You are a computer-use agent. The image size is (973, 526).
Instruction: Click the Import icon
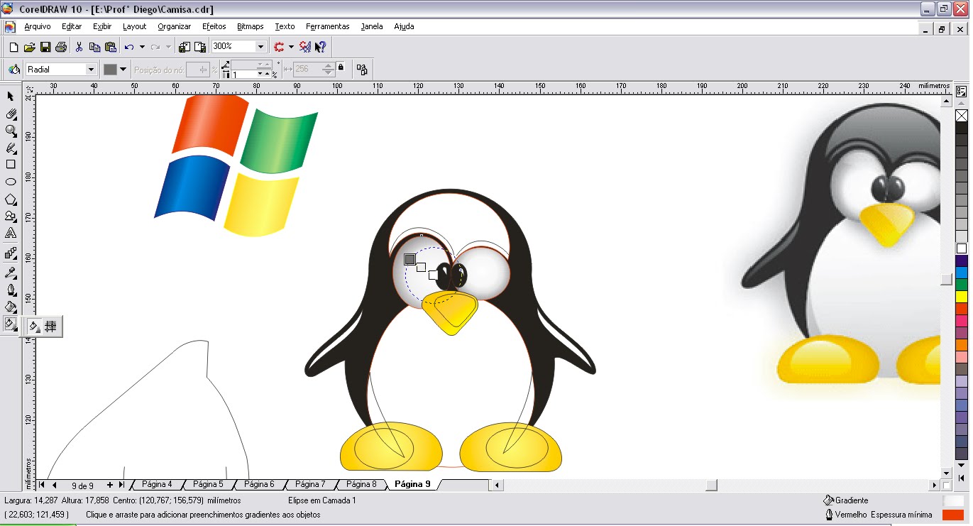(184, 47)
